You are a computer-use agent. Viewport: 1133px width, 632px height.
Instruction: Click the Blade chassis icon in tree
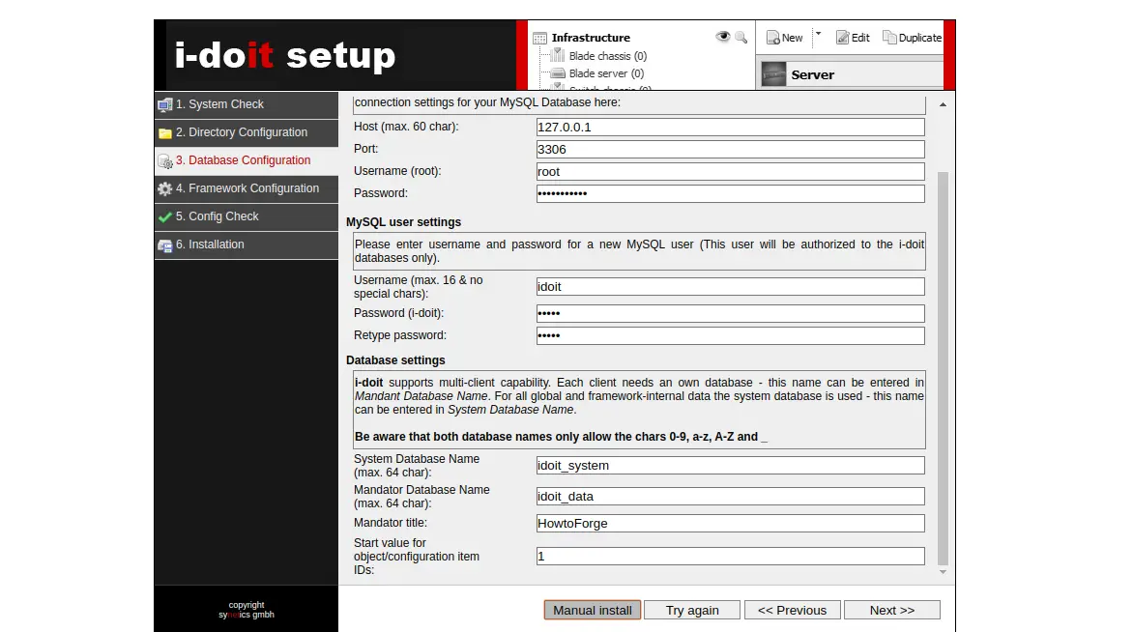558,56
